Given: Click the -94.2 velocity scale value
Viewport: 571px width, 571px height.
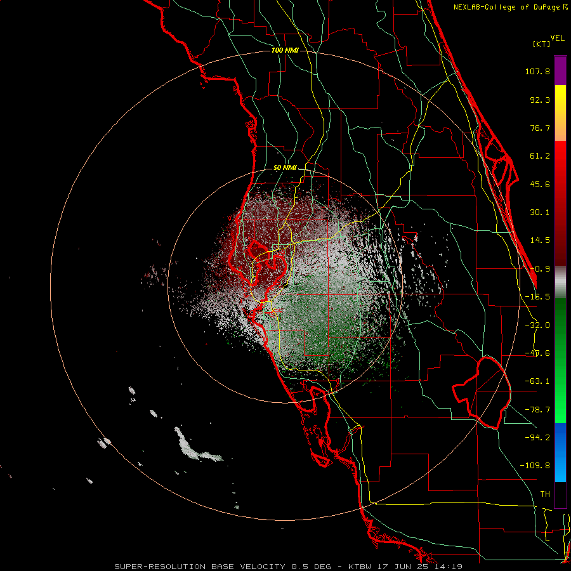Looking at the screenshot, I should [537, 437].
